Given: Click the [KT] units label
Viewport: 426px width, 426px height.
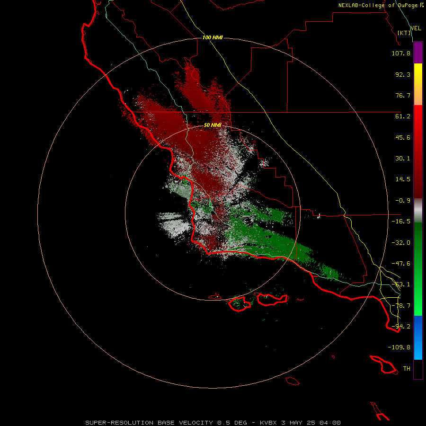Looking at the screenshot, I should (x=404, y=33).
